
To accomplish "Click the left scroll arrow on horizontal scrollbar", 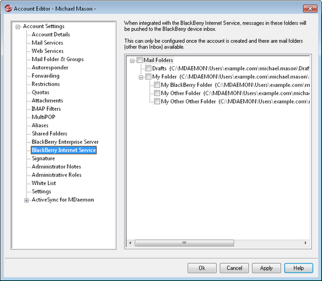I will click(x=130, y=243).
